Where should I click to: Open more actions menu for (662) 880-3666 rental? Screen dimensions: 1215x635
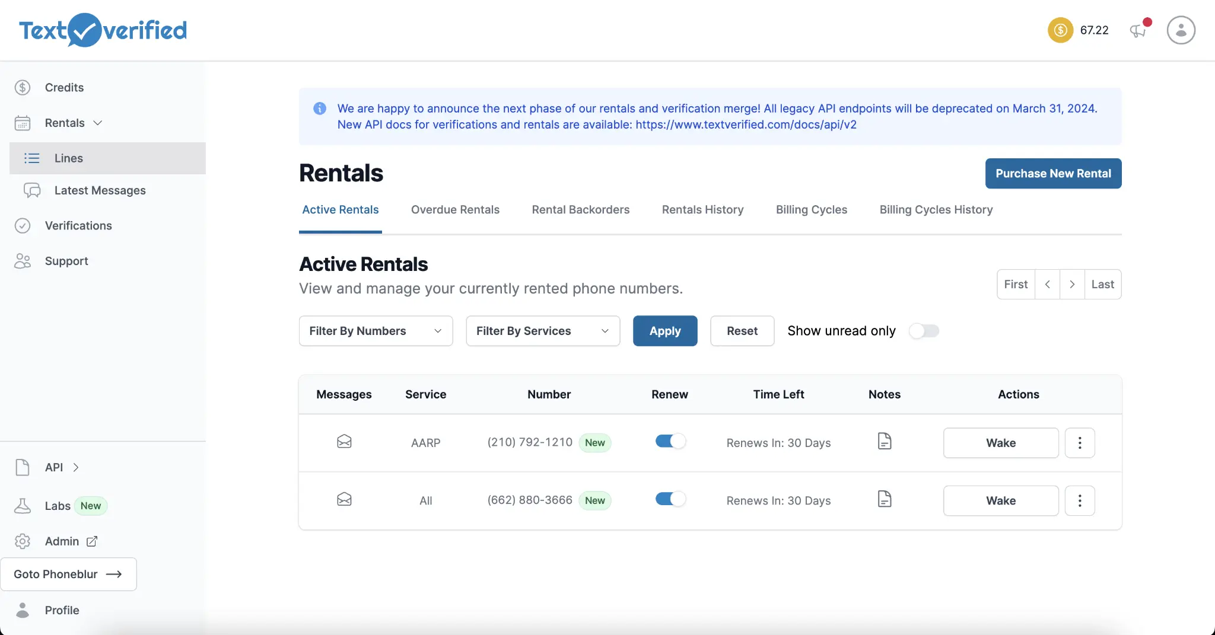coord(1080,501)
